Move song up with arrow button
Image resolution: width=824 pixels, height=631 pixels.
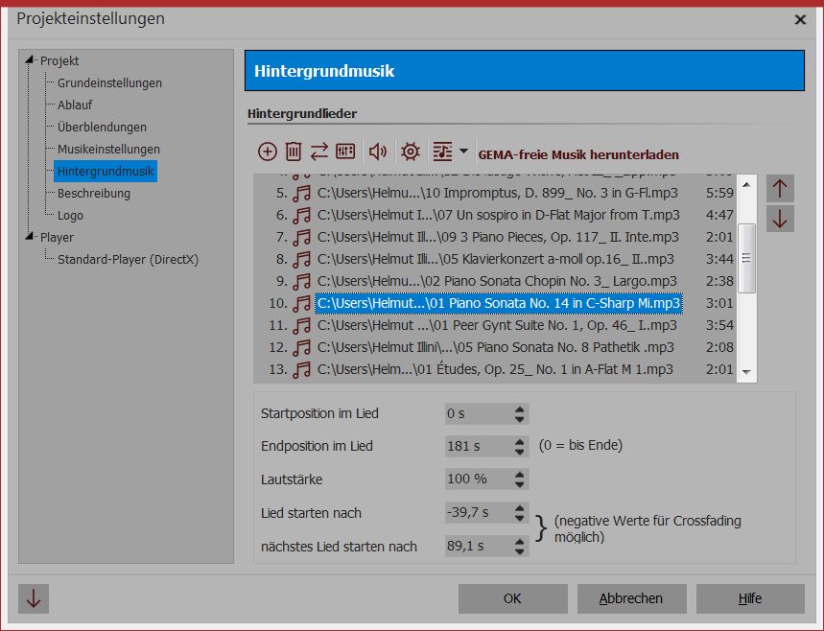tap(780, 188)
